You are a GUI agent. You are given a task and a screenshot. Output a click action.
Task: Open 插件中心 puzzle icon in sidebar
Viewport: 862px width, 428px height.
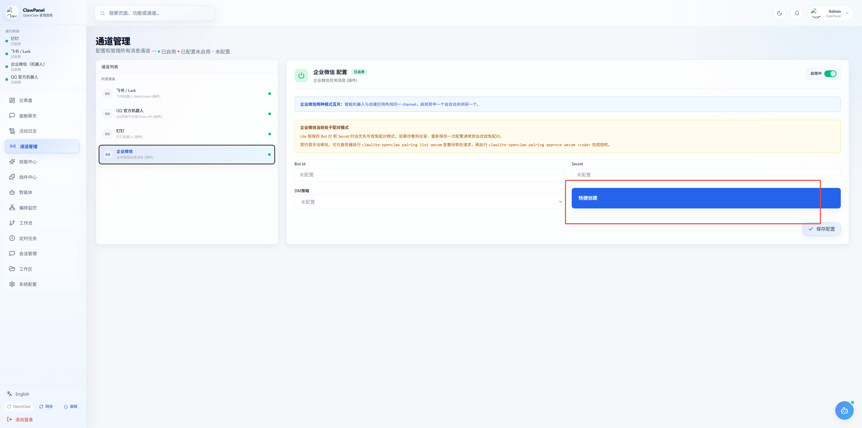click(12, 177)
